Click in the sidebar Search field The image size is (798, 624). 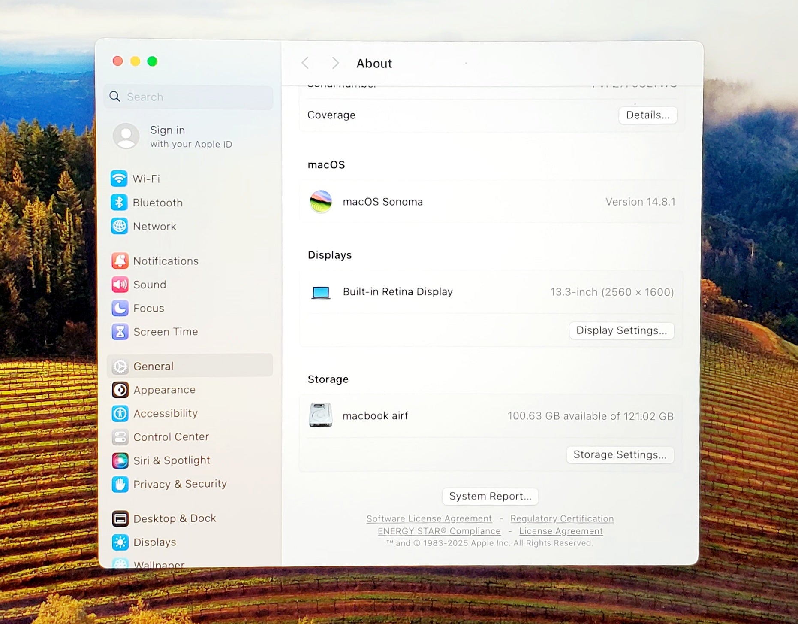click(193, 97)
